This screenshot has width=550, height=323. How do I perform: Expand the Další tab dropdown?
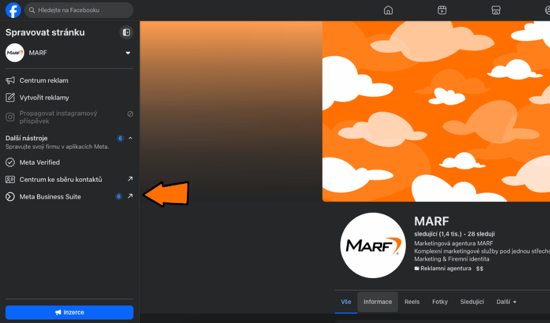[506, 302]
